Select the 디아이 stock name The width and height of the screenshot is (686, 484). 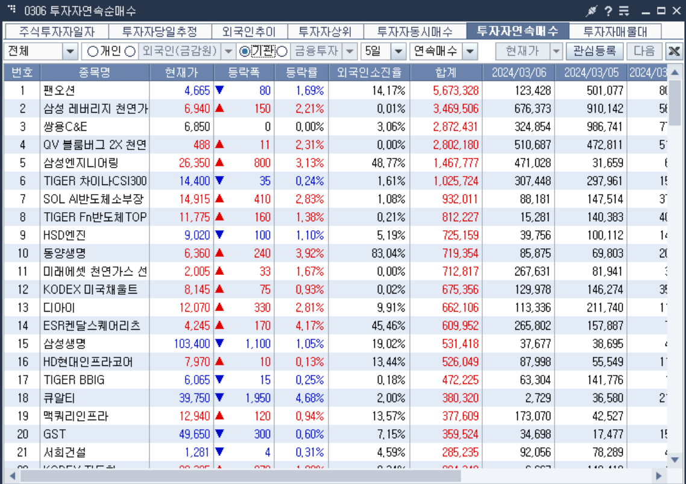(59, 307)
